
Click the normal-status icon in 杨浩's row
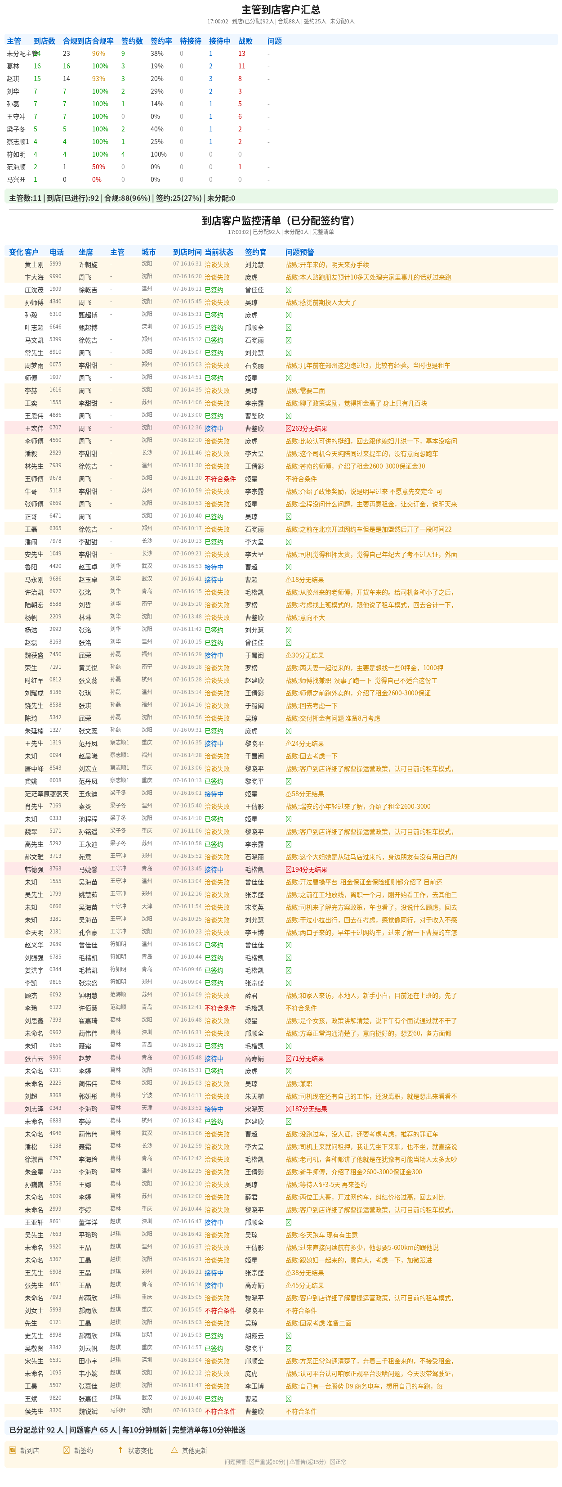coord(289,630)
